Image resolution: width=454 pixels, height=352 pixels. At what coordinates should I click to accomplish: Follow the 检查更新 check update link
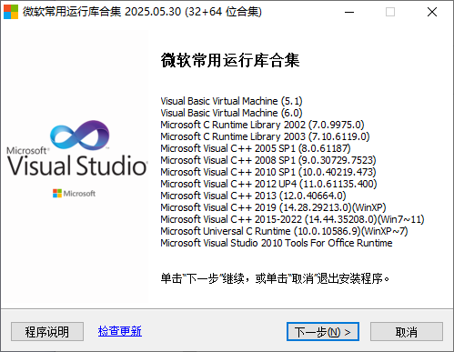tap(120, 331)
